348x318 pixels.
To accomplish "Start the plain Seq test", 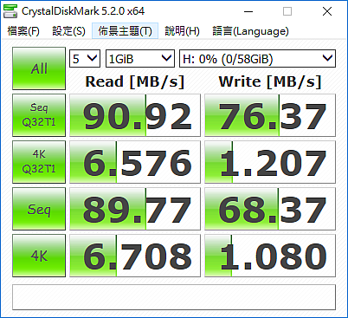I will pyautogui.click(x=39, y=209).
